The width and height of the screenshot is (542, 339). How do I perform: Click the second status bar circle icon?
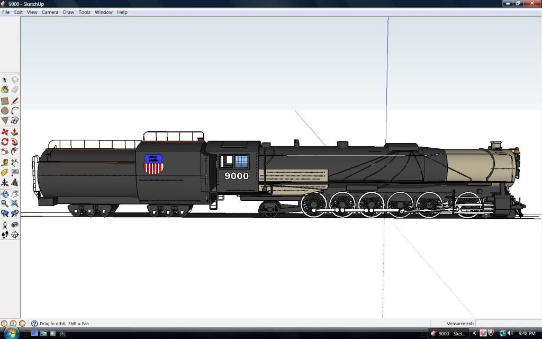[x=13, y=324]
